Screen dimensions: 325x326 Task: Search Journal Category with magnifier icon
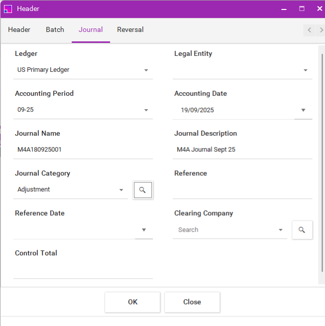(x=143, y=190)
